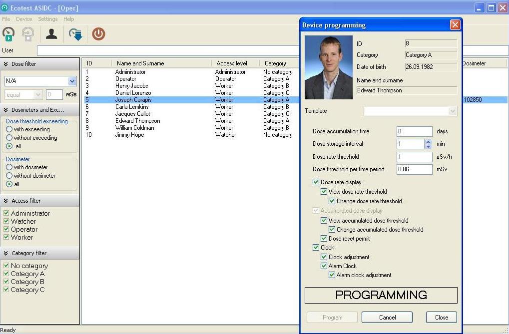Open the N/A dose filter dropdown
The height and width of the screenshot is (334, 509).
tap(72, 81)
